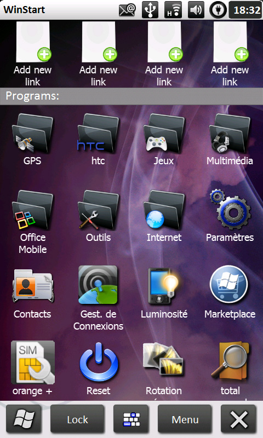Viewport: 263px width, 438px height.
Task: Tap the blue Reset power icon
Action: pos(99,362)
